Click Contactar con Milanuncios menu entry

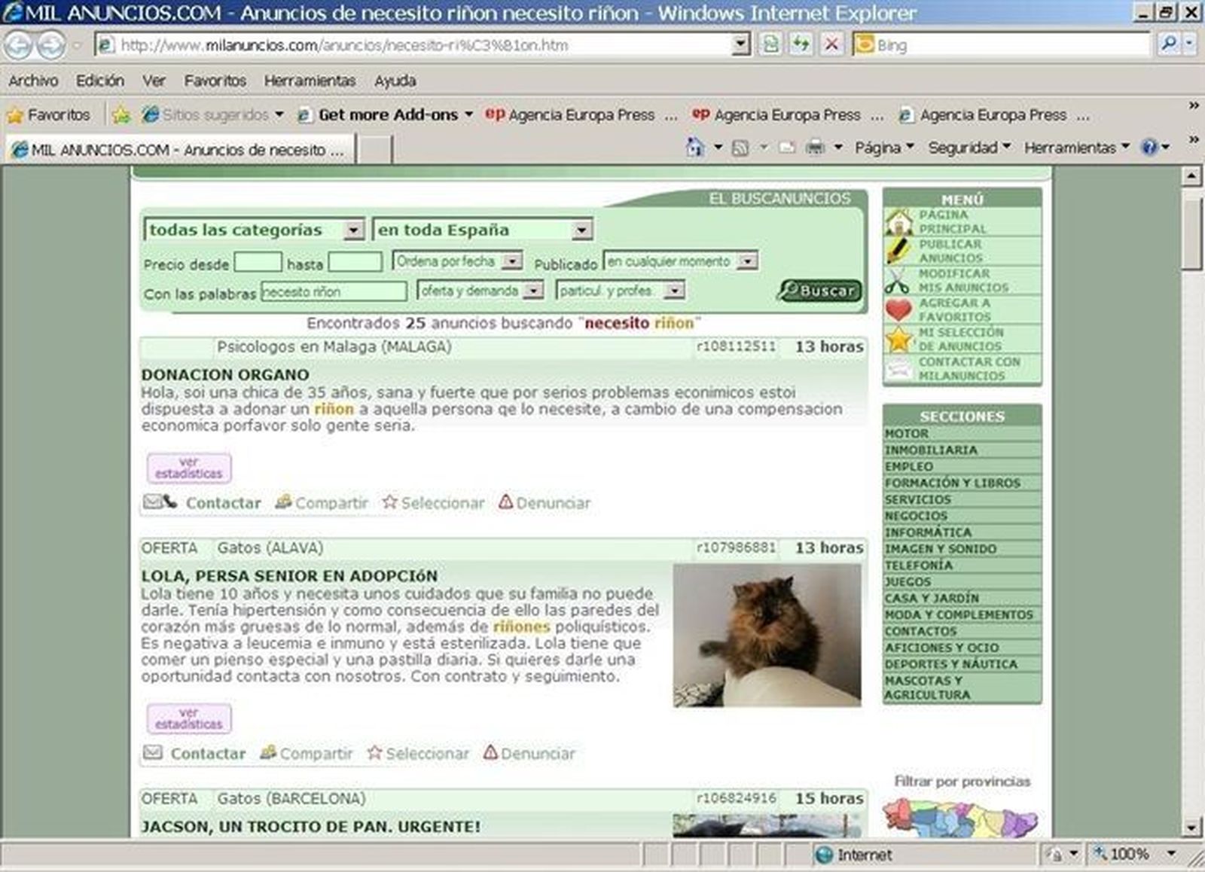point(962,369)
